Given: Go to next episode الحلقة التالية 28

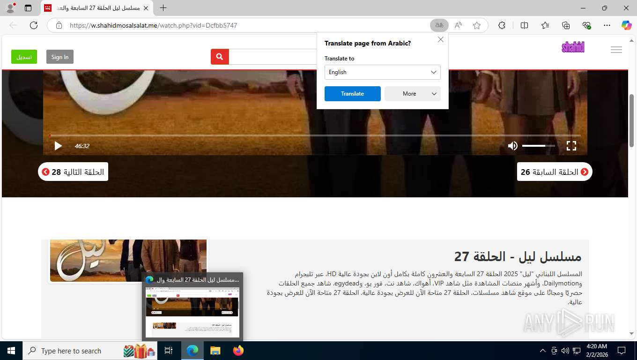Looking at the screenshot, I should [x=73, y=172].
